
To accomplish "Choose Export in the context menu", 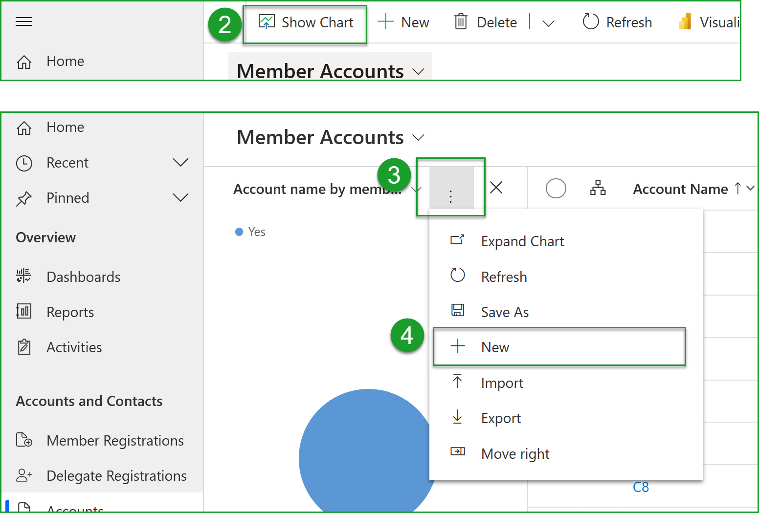I will click(500, 418).
